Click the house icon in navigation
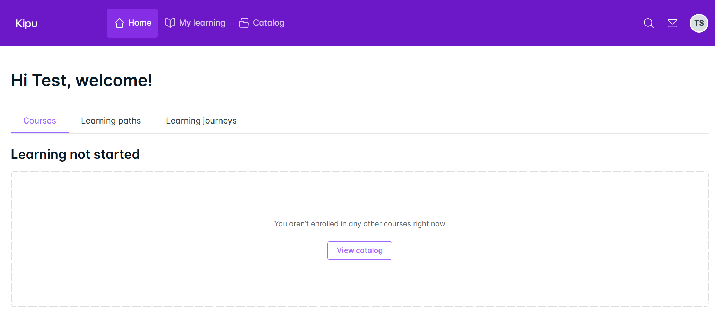Image resolution: width=715 pixels, height=320 pixels. 120,23
